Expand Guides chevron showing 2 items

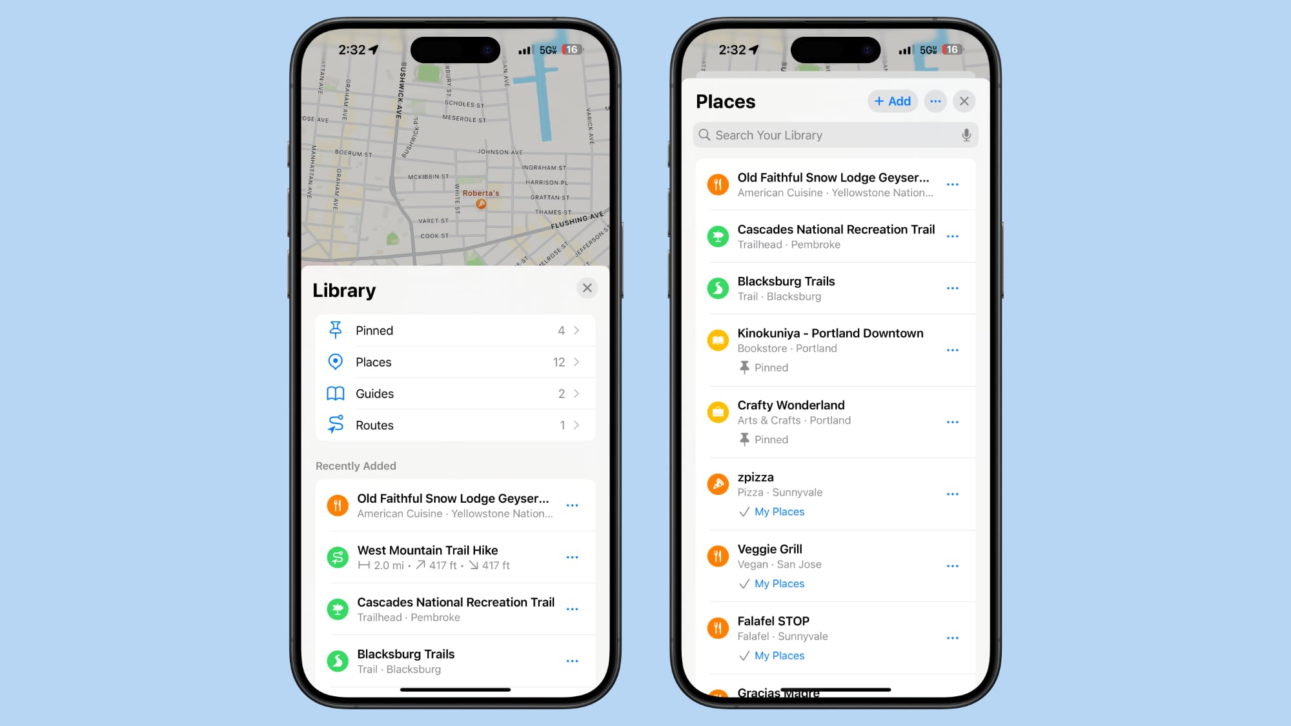tap(576, 394)
